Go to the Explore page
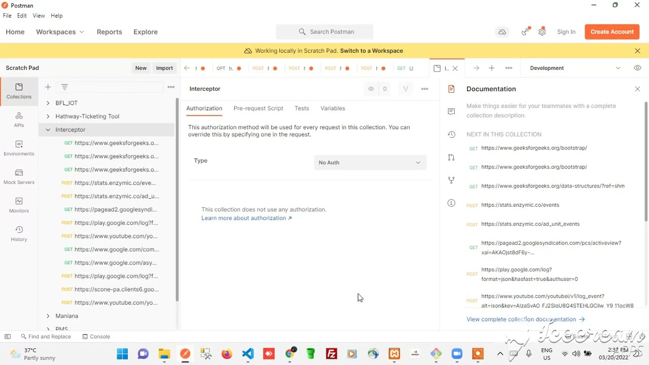This screenshot has height=365, width=649. 146,32
